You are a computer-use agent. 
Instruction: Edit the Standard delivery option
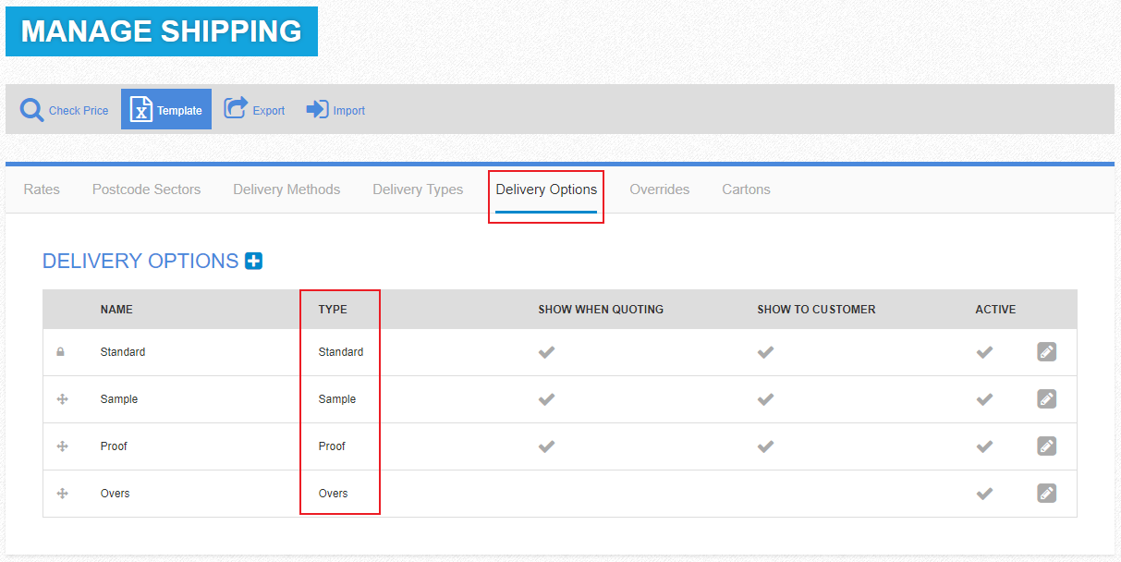tap(1046, 352)
